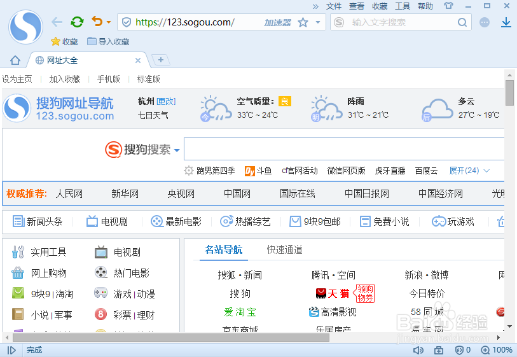Click the 标准版 link
517x357 pixels.
coord(149,79)
